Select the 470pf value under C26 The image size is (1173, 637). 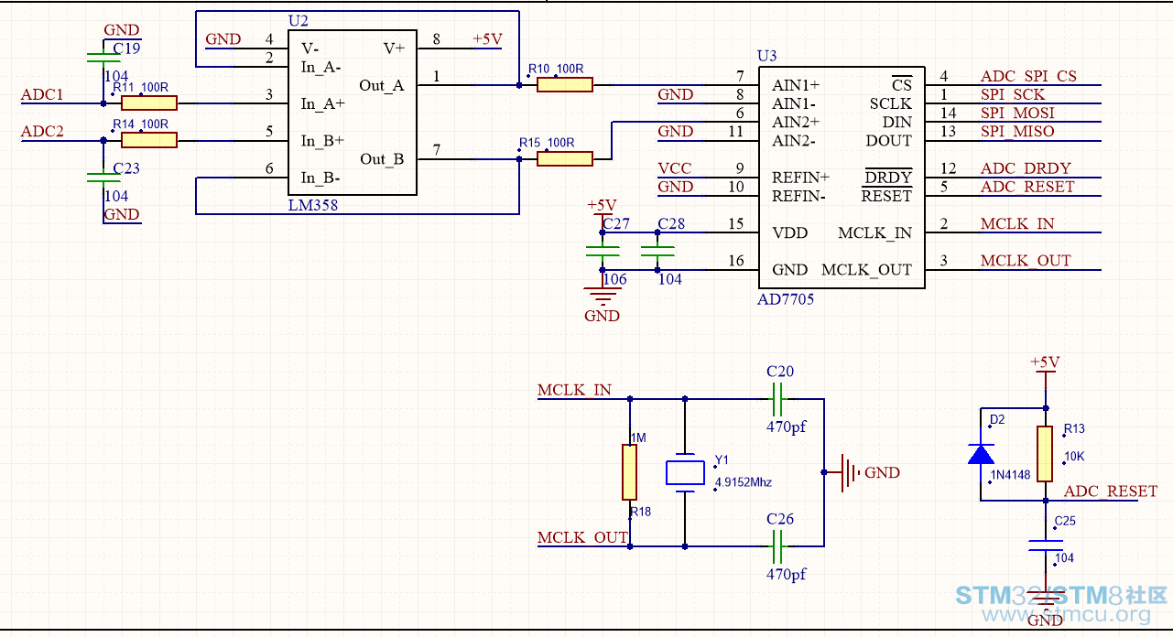[x=786, y=575]
